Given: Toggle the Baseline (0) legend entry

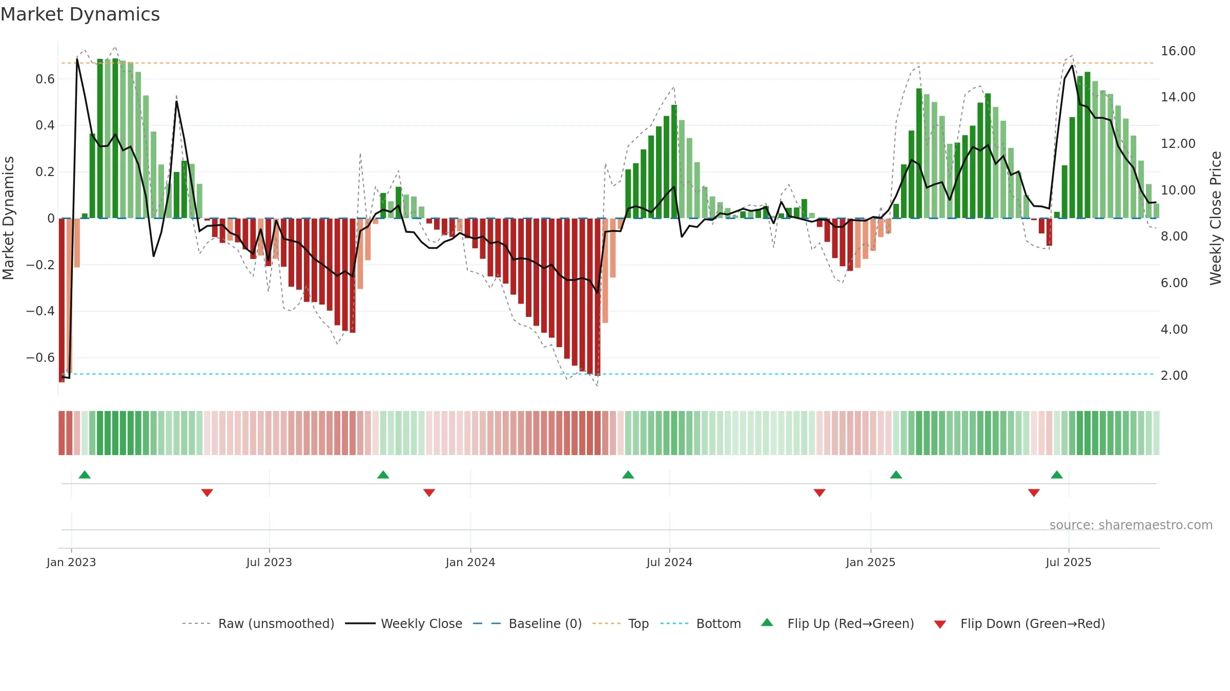Looking at the screenshot, I should (527, 623).
